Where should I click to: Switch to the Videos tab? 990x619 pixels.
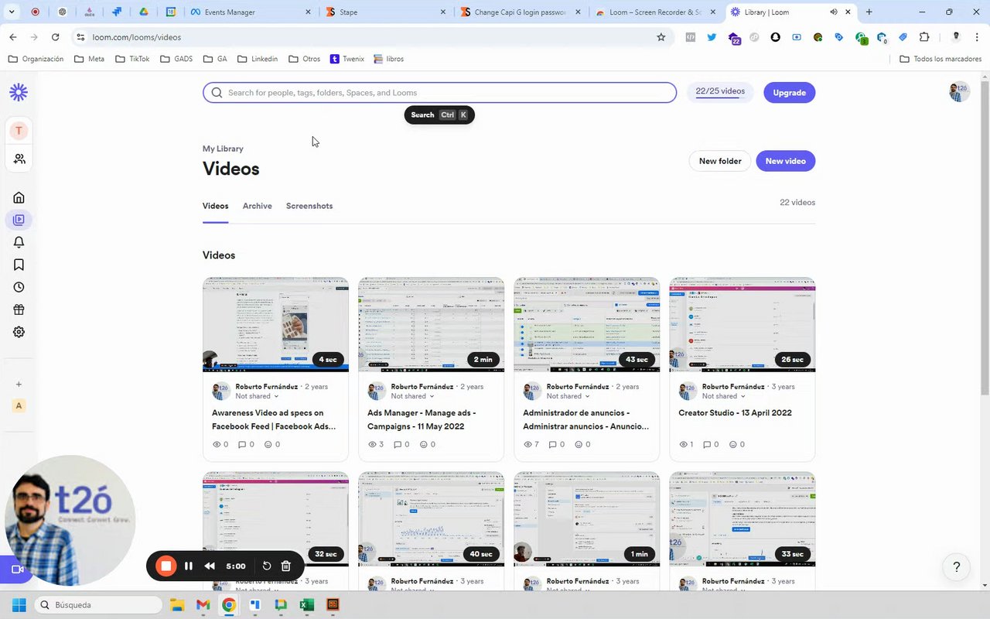[215, 206]
